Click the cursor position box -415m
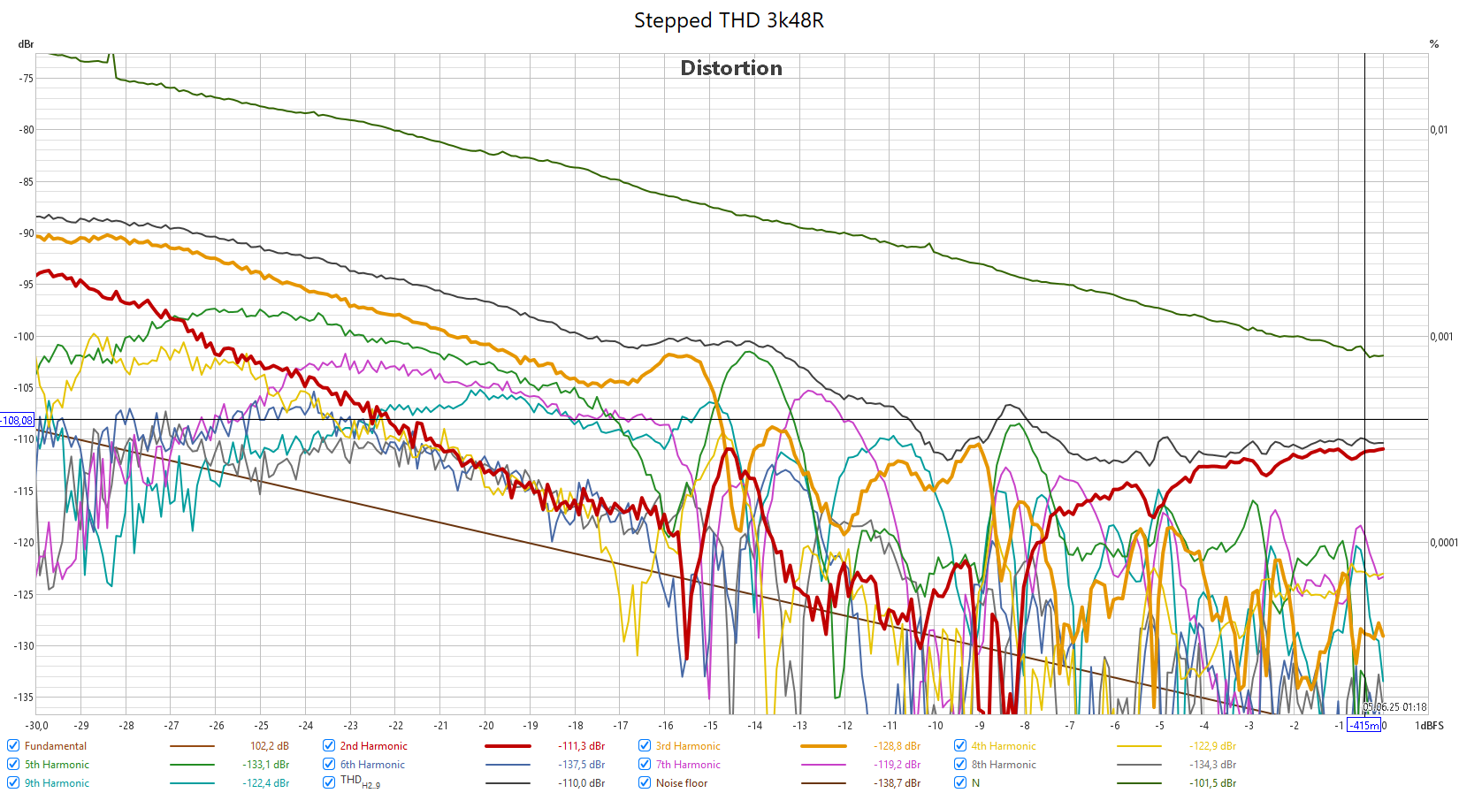1459x793 pixels. 1364,725
